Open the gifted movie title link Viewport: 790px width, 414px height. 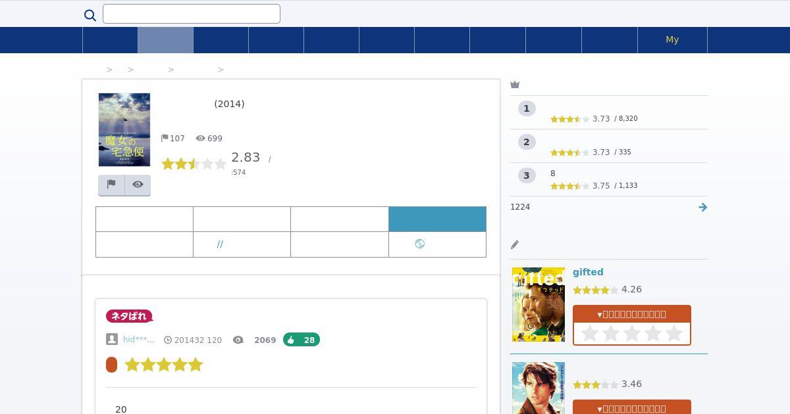click(x=588, y=272)
